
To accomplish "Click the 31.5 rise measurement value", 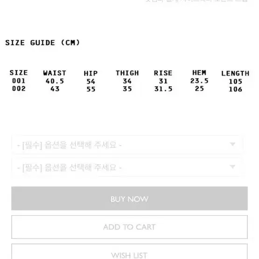I will 163,89.
